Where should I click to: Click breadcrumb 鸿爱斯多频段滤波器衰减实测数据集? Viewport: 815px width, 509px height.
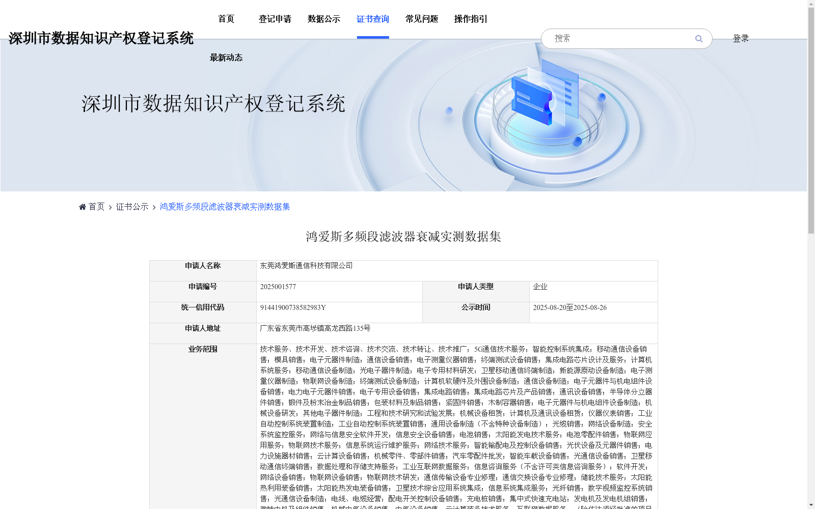(225, 207)
